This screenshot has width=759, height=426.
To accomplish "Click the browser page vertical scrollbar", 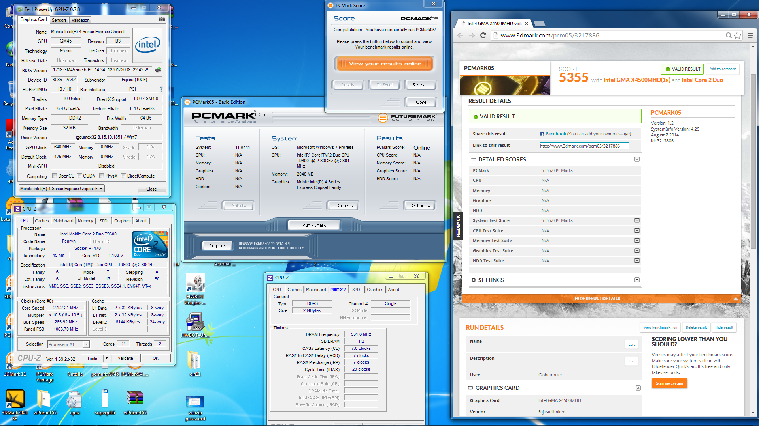I will 753,162.
